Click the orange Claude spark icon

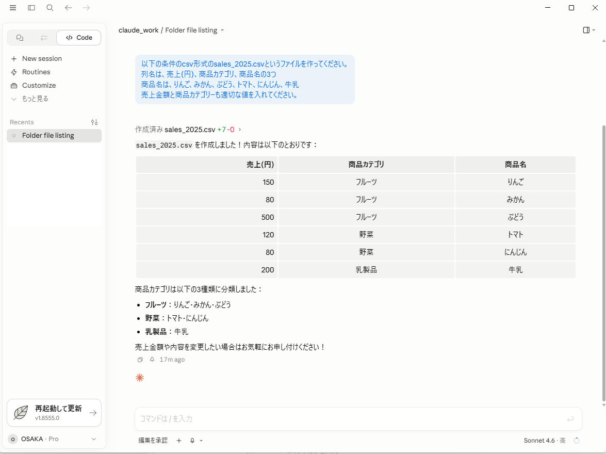(x=140, y=378)
